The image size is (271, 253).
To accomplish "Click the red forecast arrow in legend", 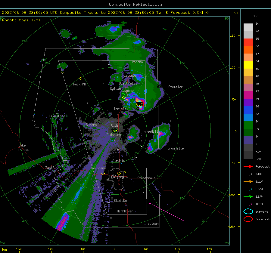I will [x=248, y=166].
